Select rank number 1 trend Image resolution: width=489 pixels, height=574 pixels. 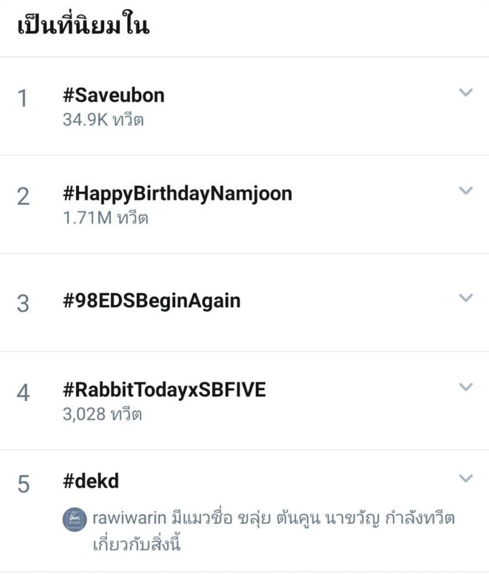(23, 99)
